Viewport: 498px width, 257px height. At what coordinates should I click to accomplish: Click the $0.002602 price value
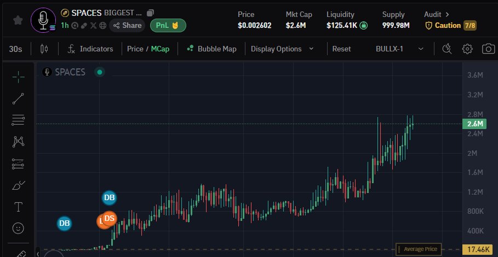(x=254, y=26)
